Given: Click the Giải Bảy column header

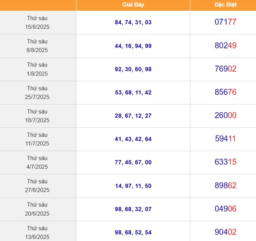Looking at the screenshot, I should tap(133, 5).
